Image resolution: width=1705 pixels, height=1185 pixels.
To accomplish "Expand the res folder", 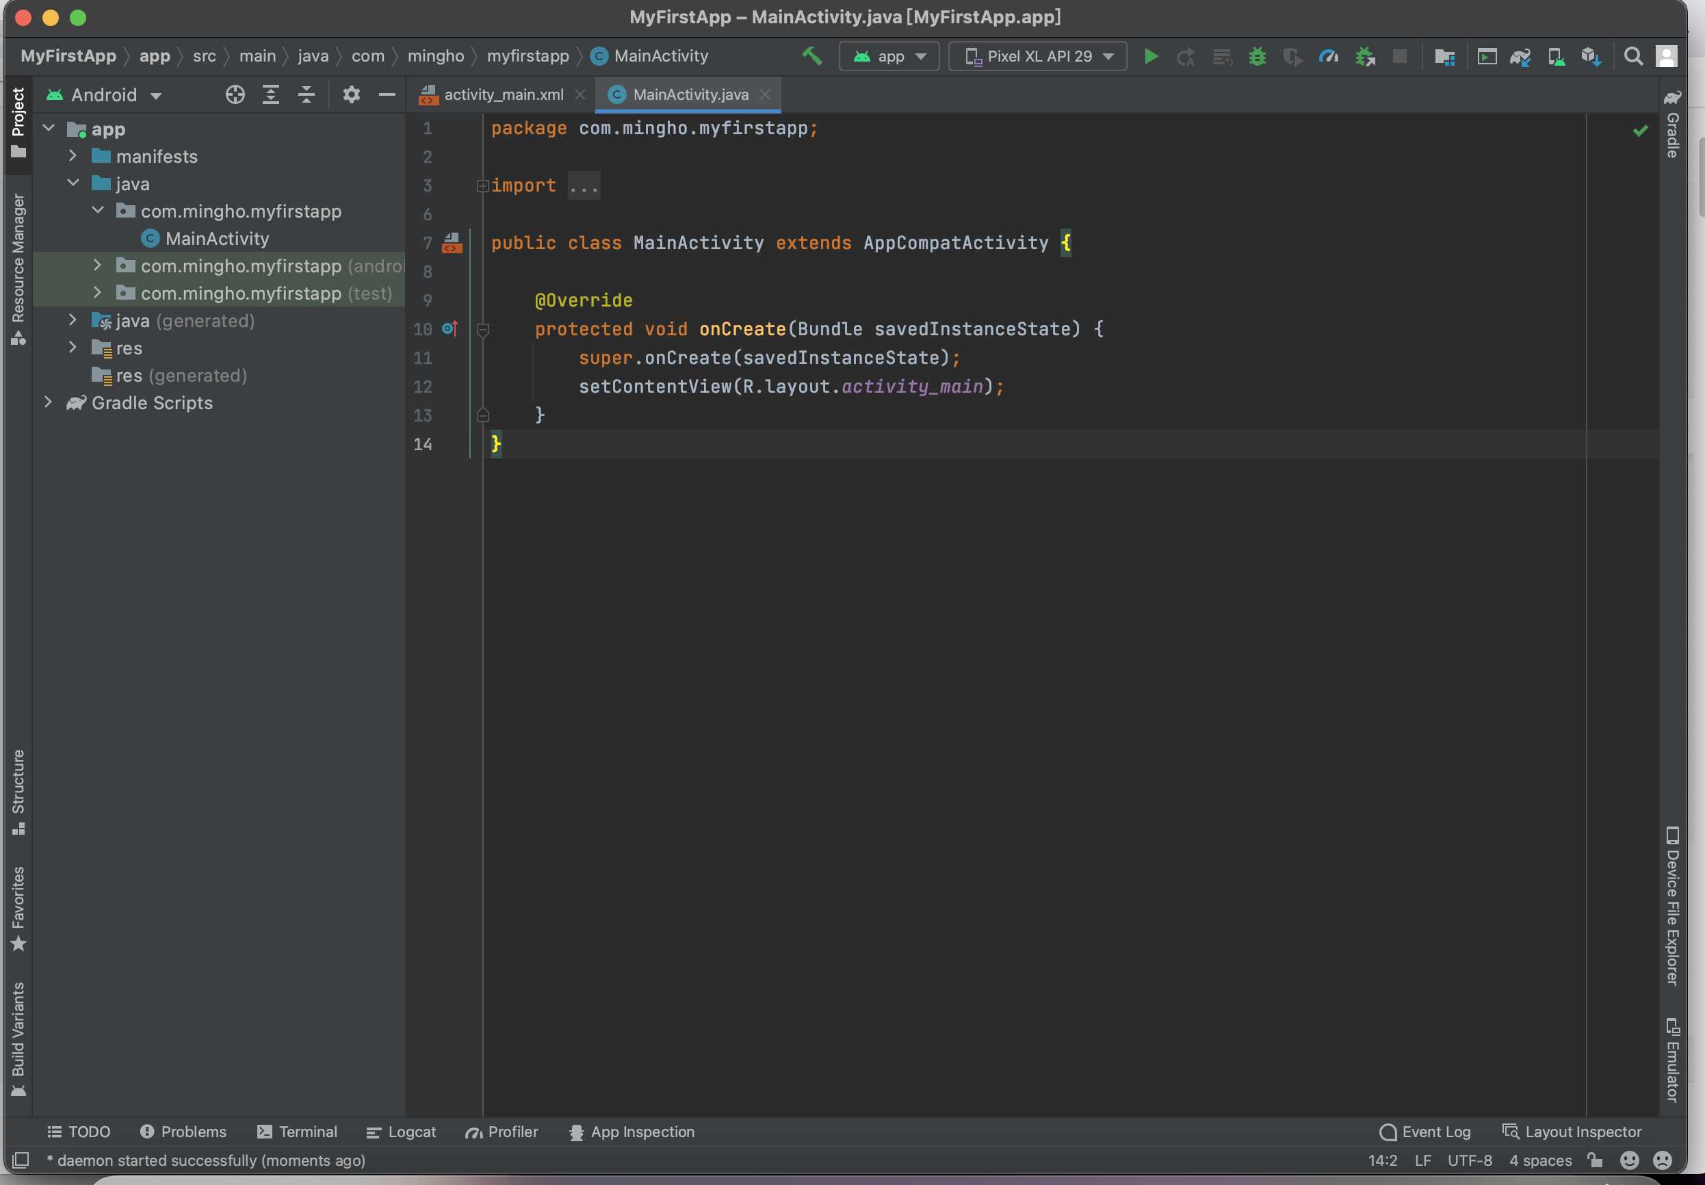I will point(73,348).
